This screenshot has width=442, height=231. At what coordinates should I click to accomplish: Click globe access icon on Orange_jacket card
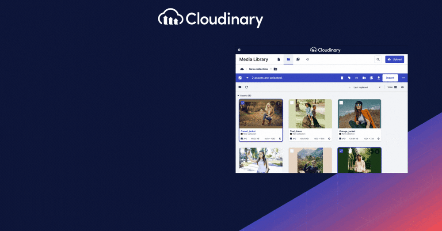tap(379, 139)
